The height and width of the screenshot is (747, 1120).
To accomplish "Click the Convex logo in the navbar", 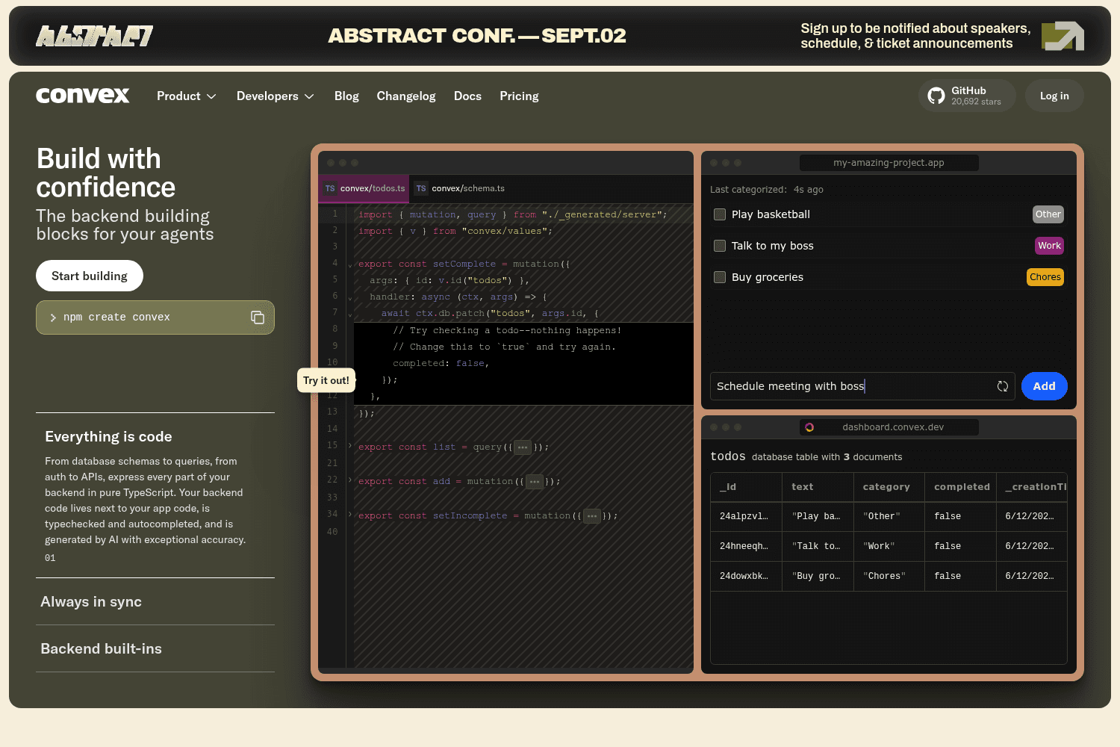I will pos(83,96).
